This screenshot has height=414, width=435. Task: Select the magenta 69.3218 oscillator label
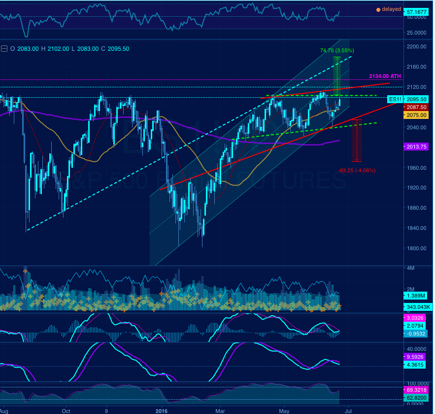click(x=416, y=390)
